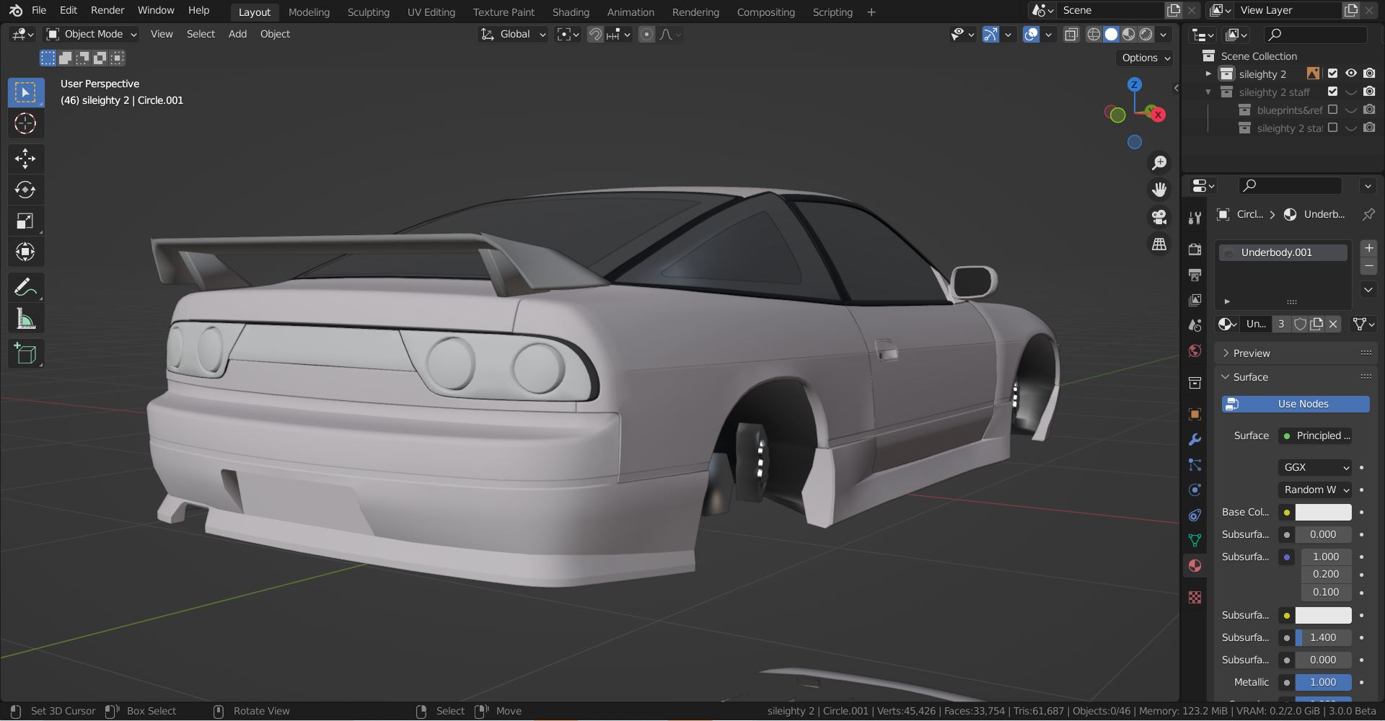Click the Principled surface shader button
1385x721 pixels.
point(1315,435)
